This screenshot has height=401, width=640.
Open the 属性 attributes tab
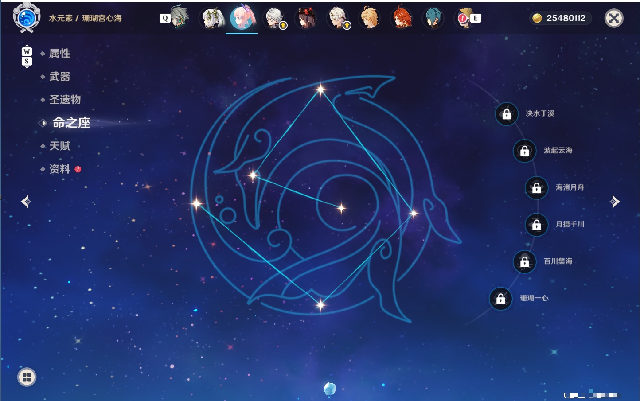59,54
